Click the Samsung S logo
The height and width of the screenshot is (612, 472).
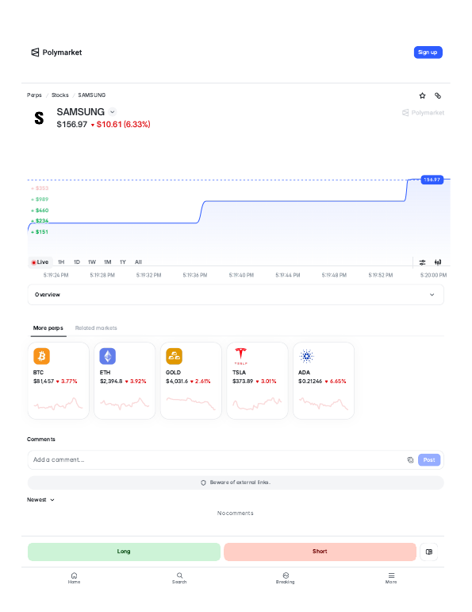pyautogui.click(x=39, y=118)
